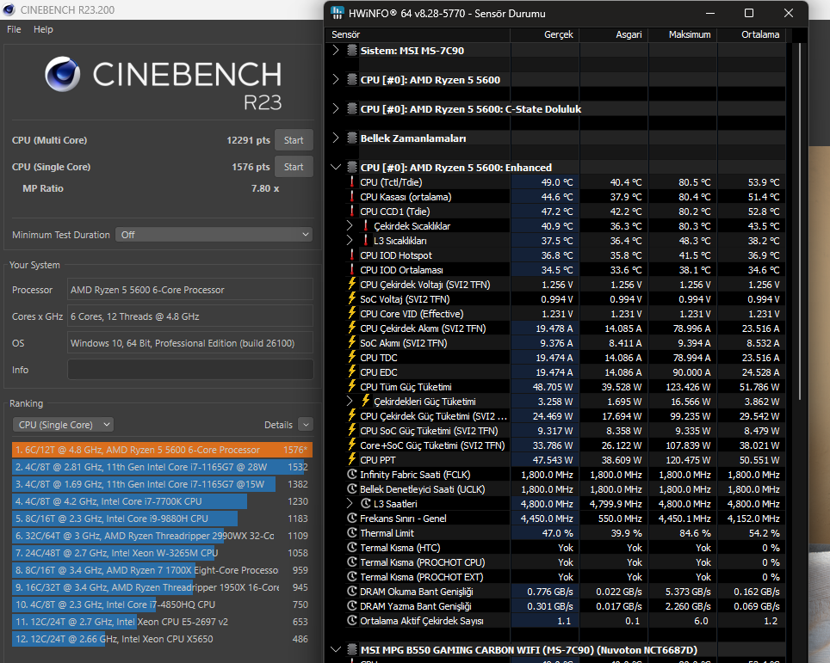The width and height of the screenshot is (830, 663).
Task: Click the clock icon beside Bellek Denetleyici Saati (UCLK)
Action: (x=352, y=488)
